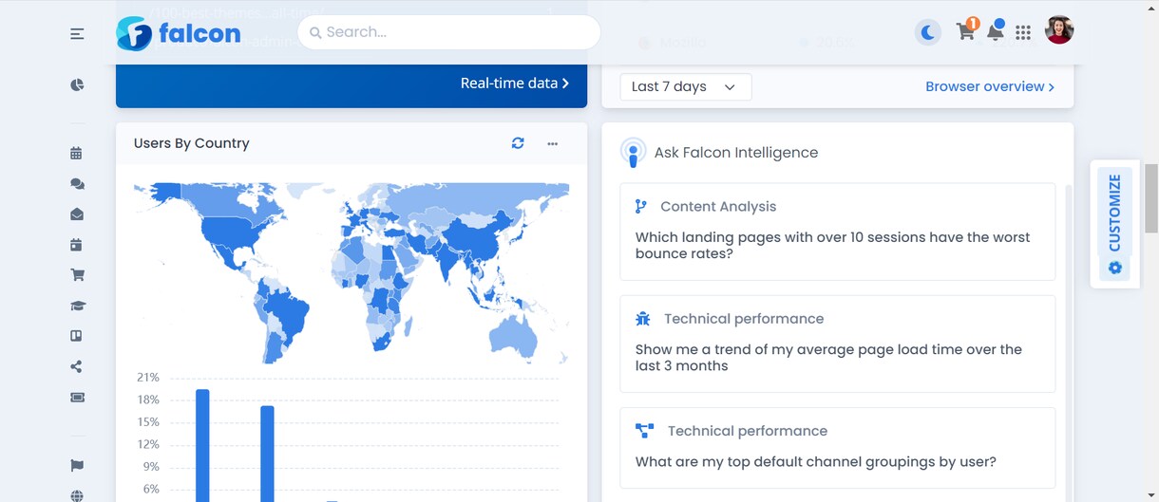This screenshot has height=502, width=1159.
Task: Open the chat sidebar icon
Action: (77, 184)
